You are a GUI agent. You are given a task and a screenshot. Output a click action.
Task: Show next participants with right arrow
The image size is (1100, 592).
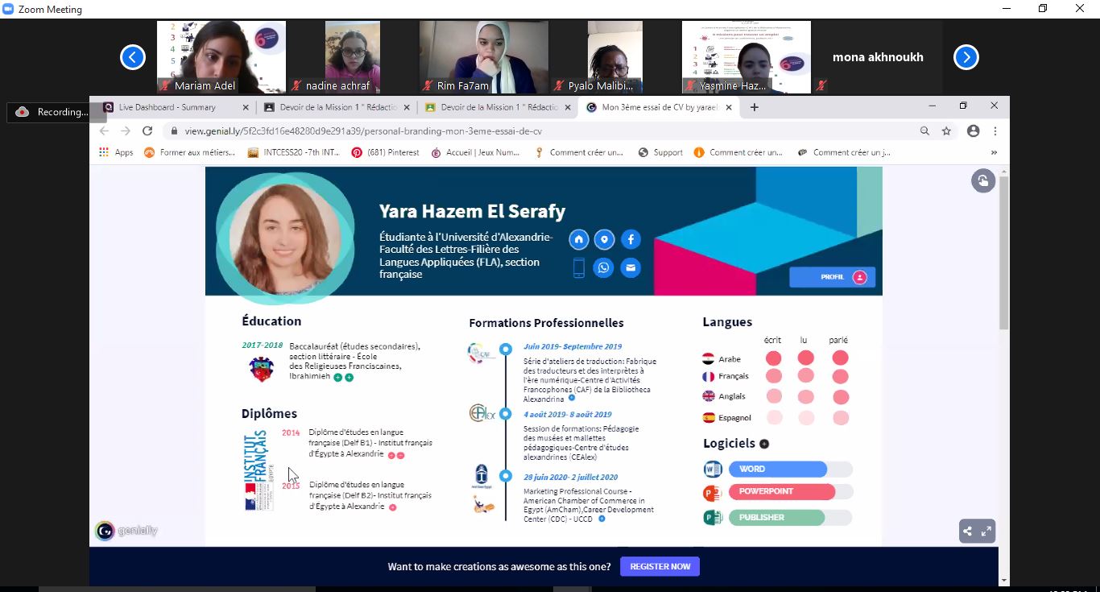(x=966, y=57)
